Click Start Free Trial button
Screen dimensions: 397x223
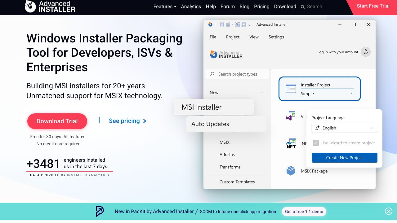[373, 6]
